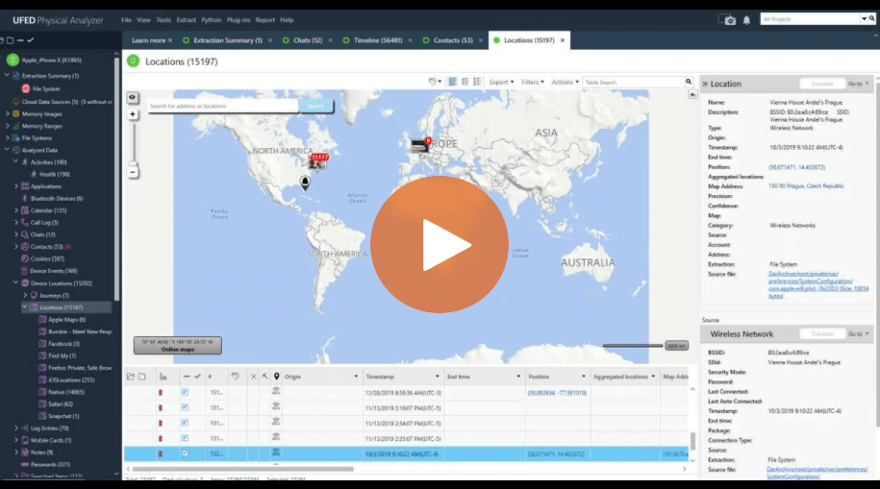
Task: Click the map zoom out minus button
Action: [133, 172]
